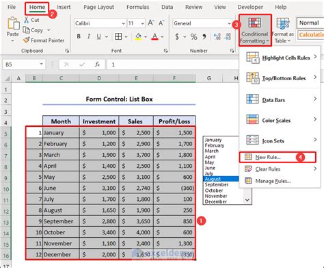324x268 pixels.
Task: Click the formula bar Cancel X
Action: tap(66, 64)
